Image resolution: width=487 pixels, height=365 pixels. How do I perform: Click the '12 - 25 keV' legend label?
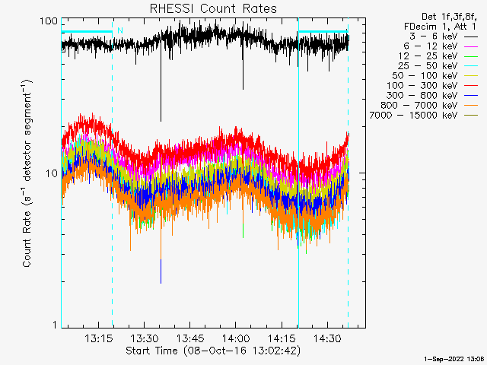point(428,56)
